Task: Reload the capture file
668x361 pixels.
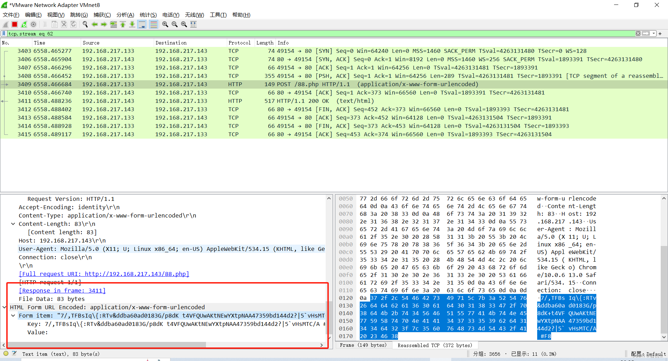Action: tap(73, 24)
